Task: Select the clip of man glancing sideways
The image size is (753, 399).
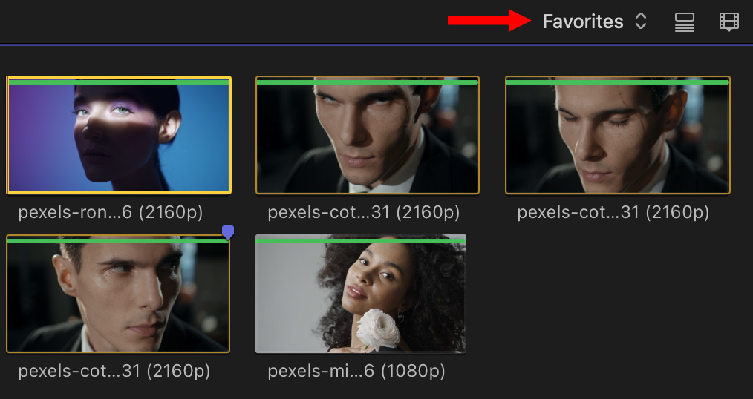Action: (118, 297)
